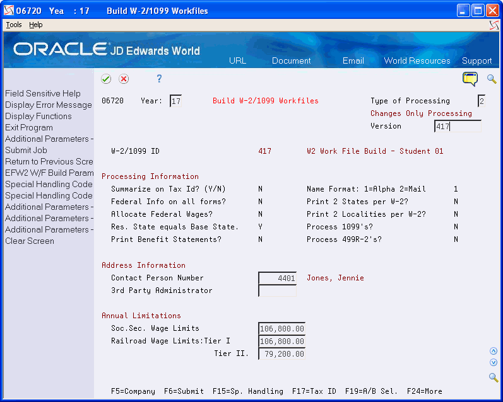This screenshot has height=402, width=503.
Task: Click the bottom-right magnifier icon
Action: tap(494, 377)
